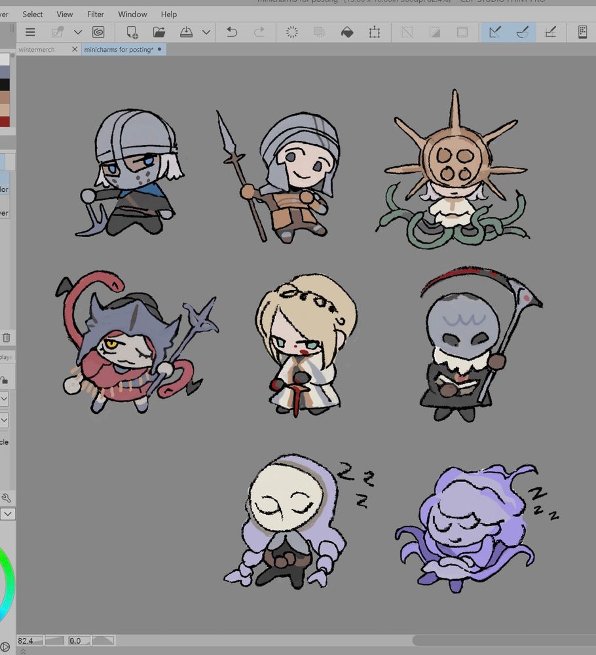596x655 pixels.
Task: Toggle Snap to Special Ruler
Action: (x=523, y=32)
